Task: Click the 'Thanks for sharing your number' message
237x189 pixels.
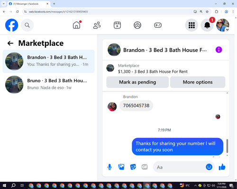Action: click(x=178, y=146)
